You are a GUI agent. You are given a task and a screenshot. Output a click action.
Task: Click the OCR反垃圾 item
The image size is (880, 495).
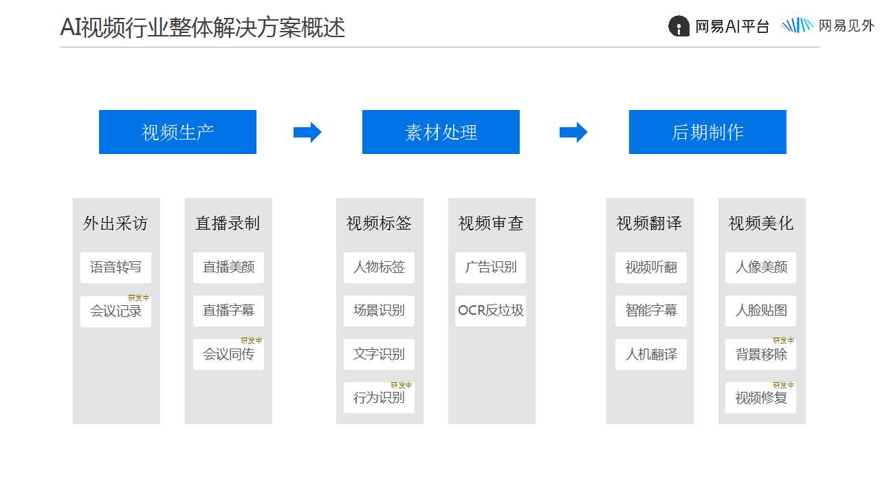coord(490,311)
